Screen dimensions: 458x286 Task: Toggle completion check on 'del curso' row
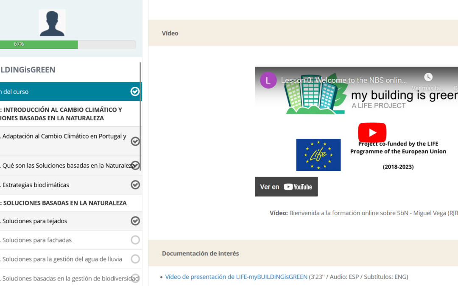point(135,92)
